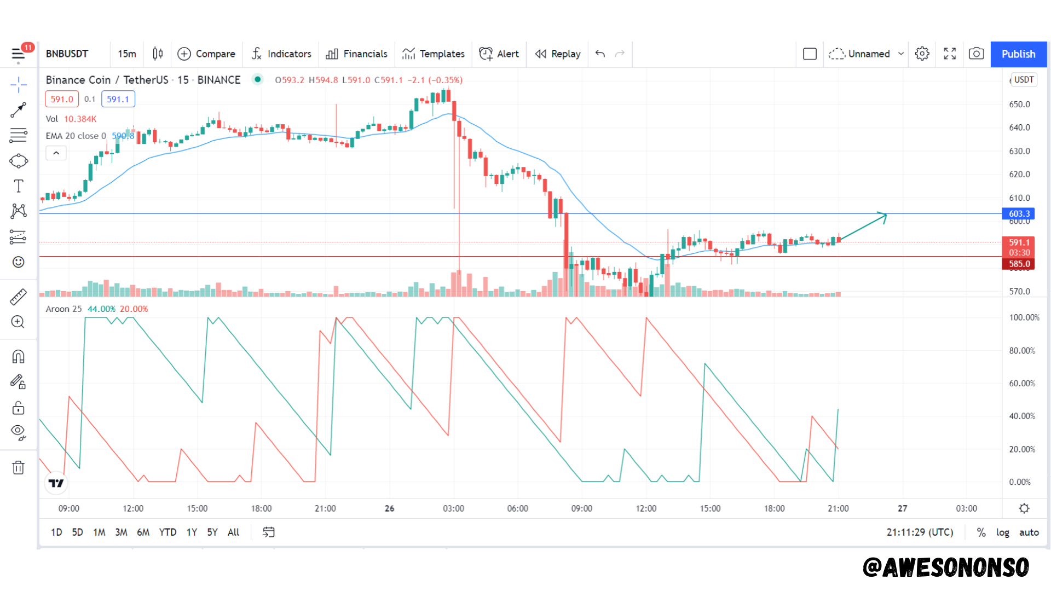Select the ruler measure tool

(18, 297)
